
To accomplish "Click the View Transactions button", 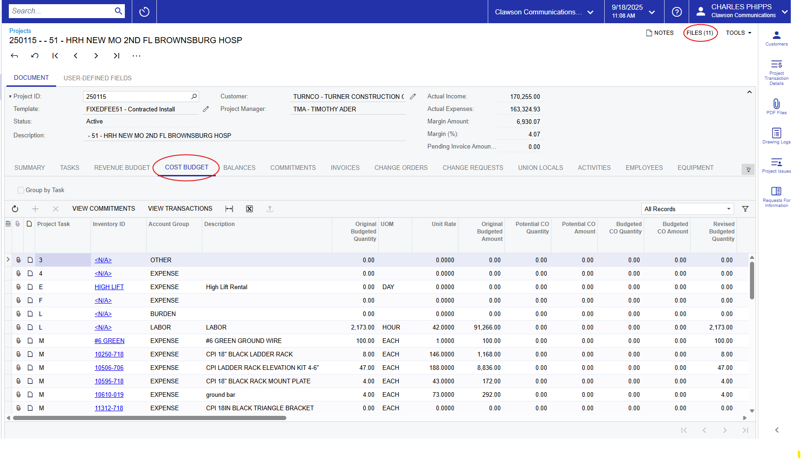I will pos(180,209).
